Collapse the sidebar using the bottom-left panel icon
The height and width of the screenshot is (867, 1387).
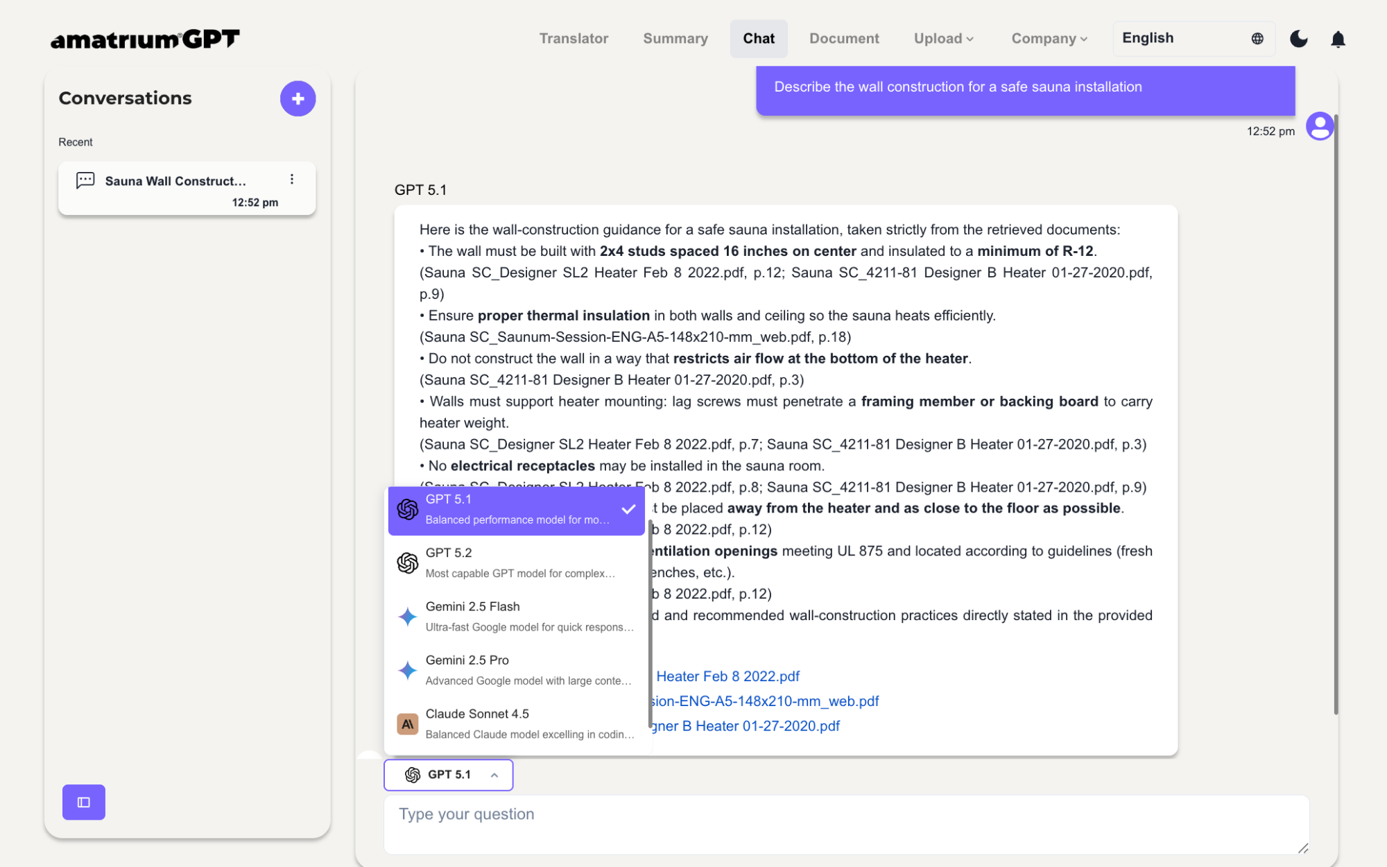point(83,802)
